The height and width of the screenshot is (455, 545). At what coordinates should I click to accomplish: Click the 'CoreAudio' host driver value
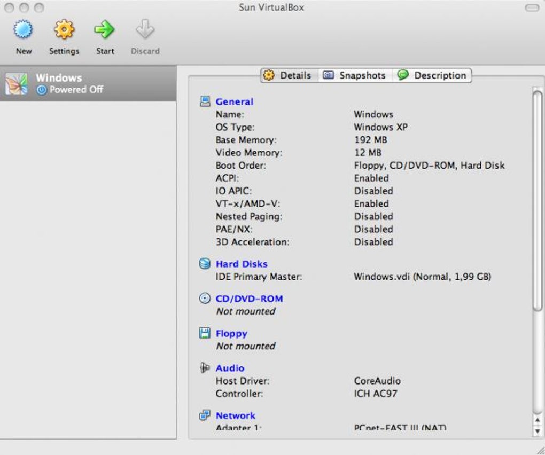(x=377, y=381)
